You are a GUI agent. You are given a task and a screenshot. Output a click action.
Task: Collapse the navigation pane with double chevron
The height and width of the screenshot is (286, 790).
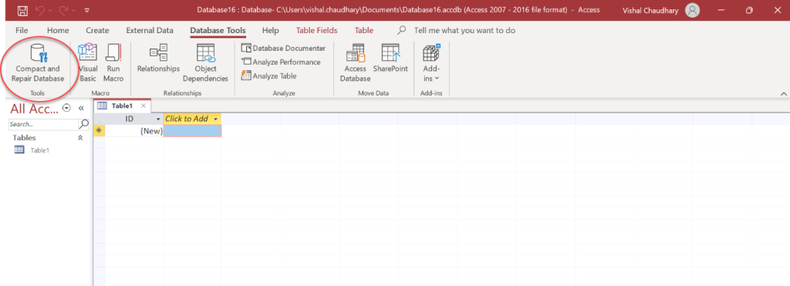[x=81, y=108]
